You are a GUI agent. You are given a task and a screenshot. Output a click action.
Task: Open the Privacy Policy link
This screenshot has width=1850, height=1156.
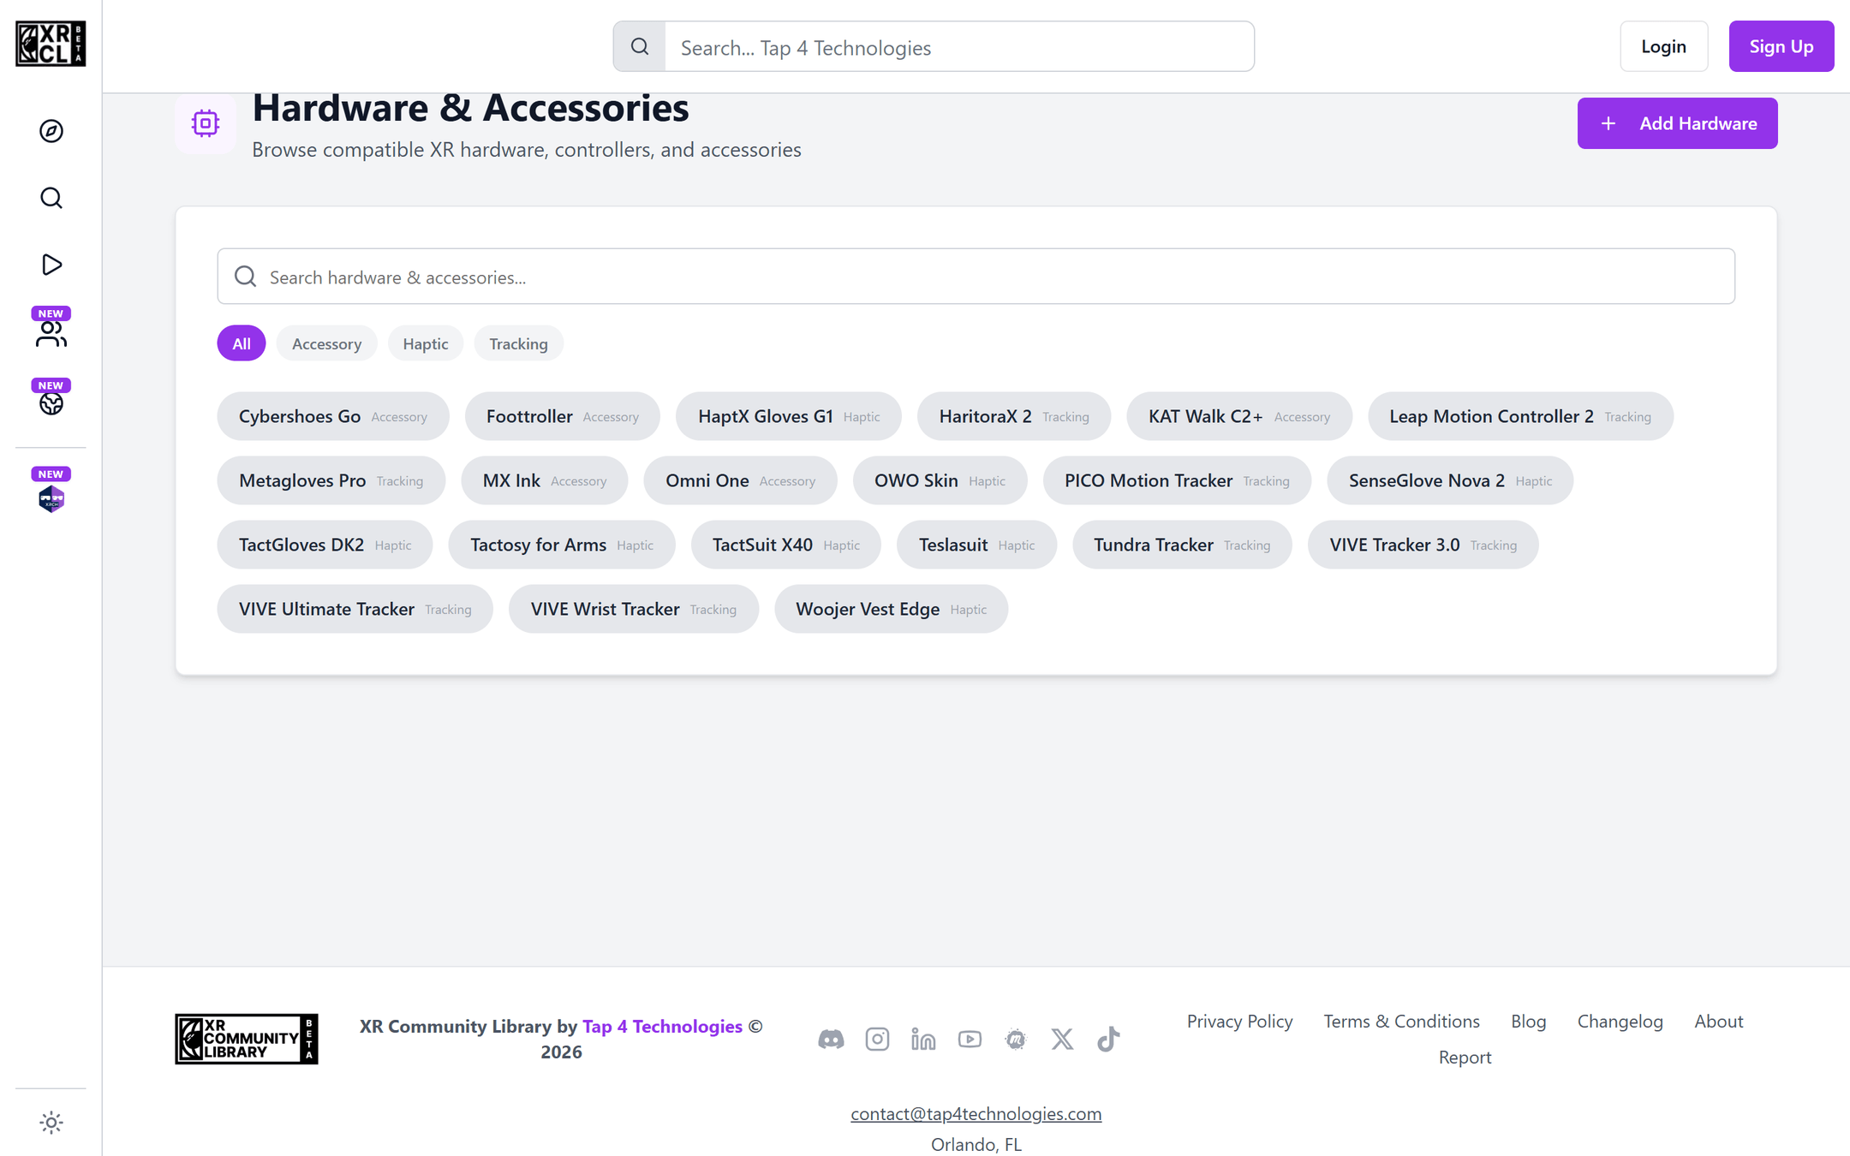[1239, 1021]
